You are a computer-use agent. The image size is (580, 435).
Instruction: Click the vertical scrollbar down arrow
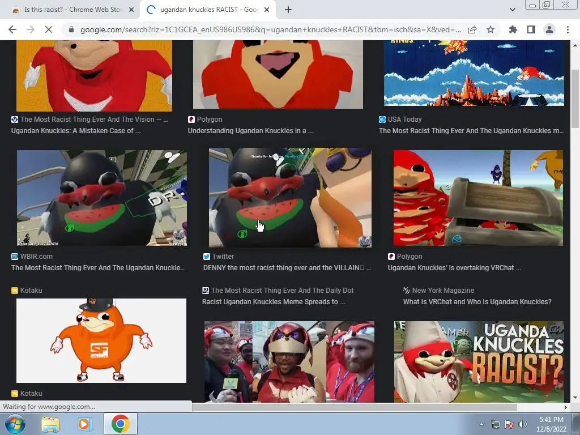575,398
